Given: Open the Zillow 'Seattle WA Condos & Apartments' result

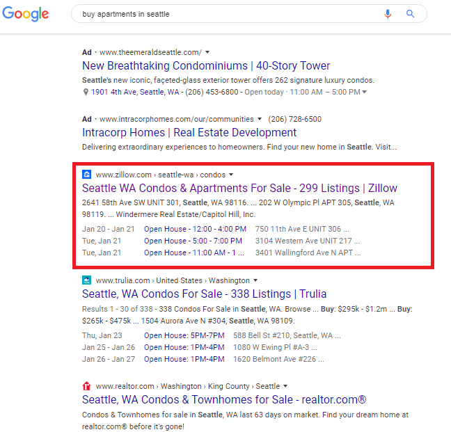Looking at the screenshot, I should pos(239,188).
